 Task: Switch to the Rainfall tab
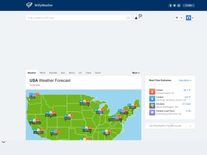(53, 73)
